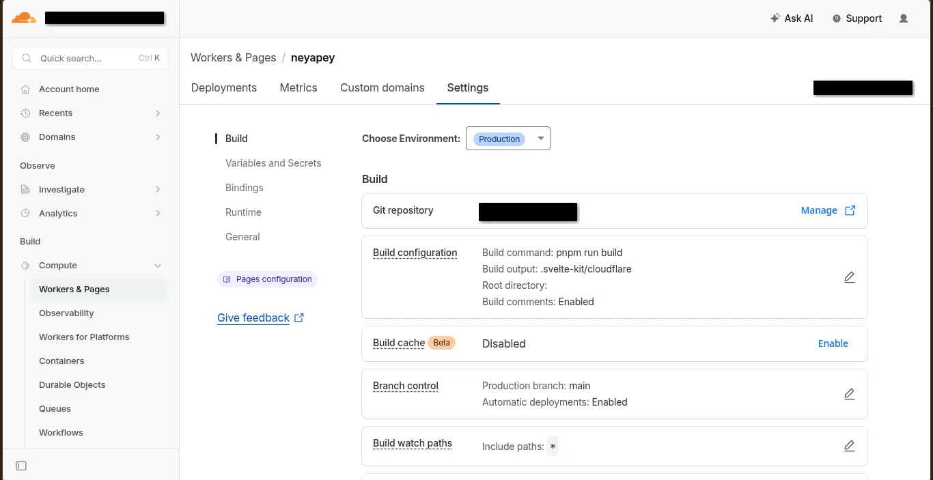933x480 pixels.
Task: Open Account home in sidebar
Action: (69, 89)
